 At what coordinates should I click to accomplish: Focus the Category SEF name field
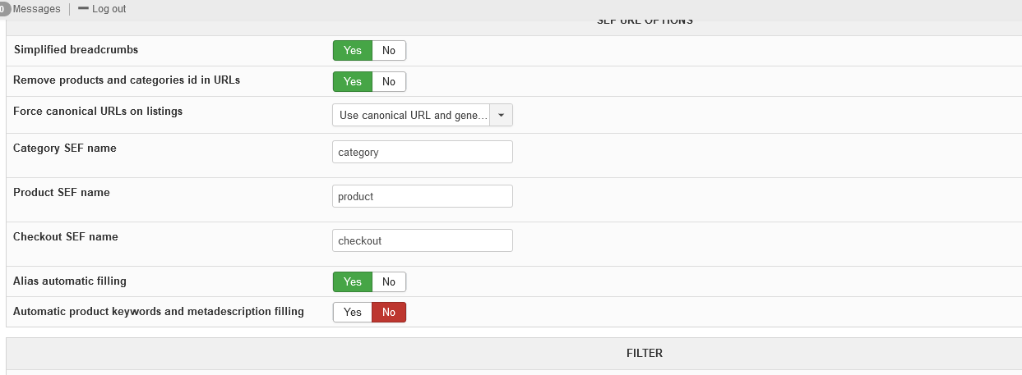[422, 153]
